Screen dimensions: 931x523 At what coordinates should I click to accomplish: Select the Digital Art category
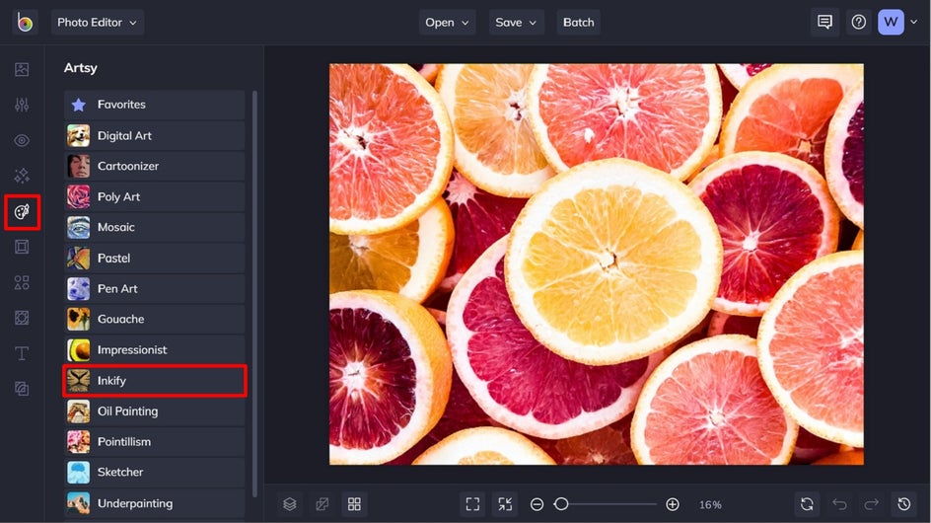coord(155,135)
